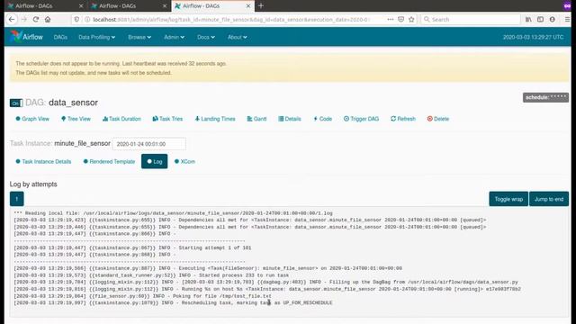Open the XCom tab
The height and width of the screenshot is (324, 576).
(184, 162)
